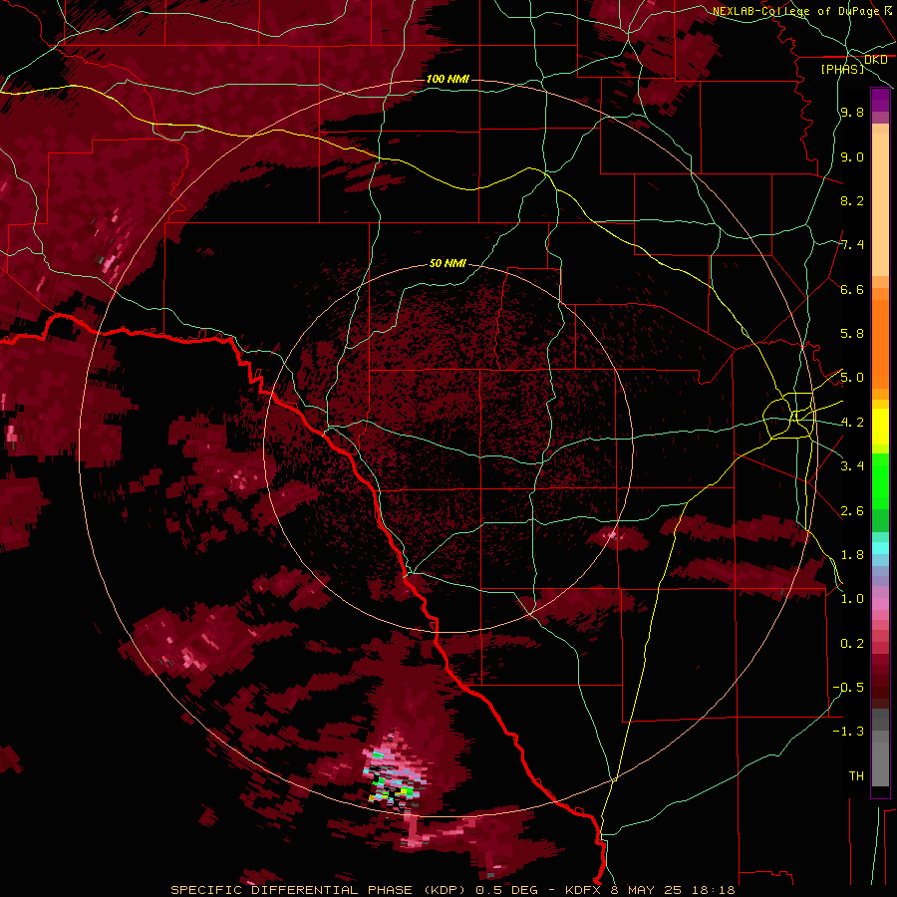The height and width of the screenshot is (897, 897).
Task: Pick the purple segment at the color bar top
Action: [880, 100]
